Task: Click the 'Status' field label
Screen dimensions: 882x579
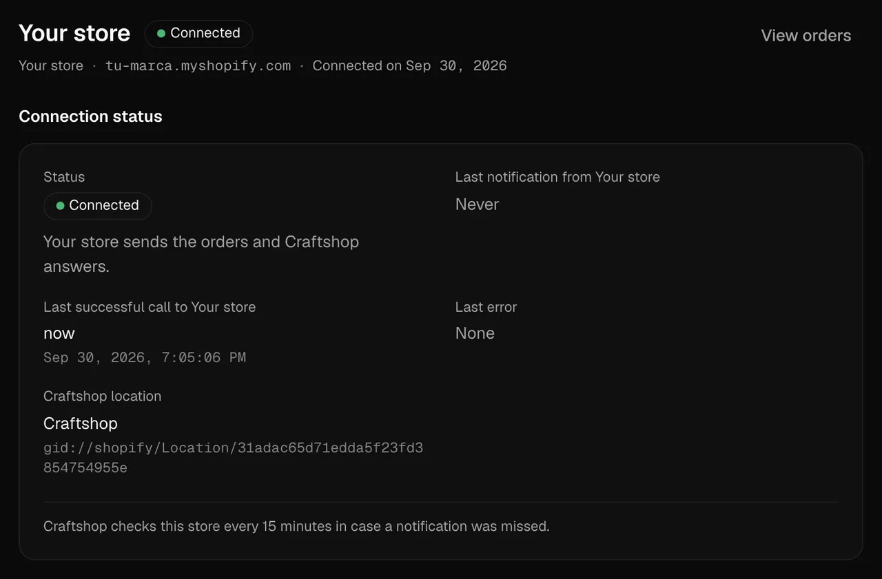Action: pyautogui.click(x=64, y=177)
